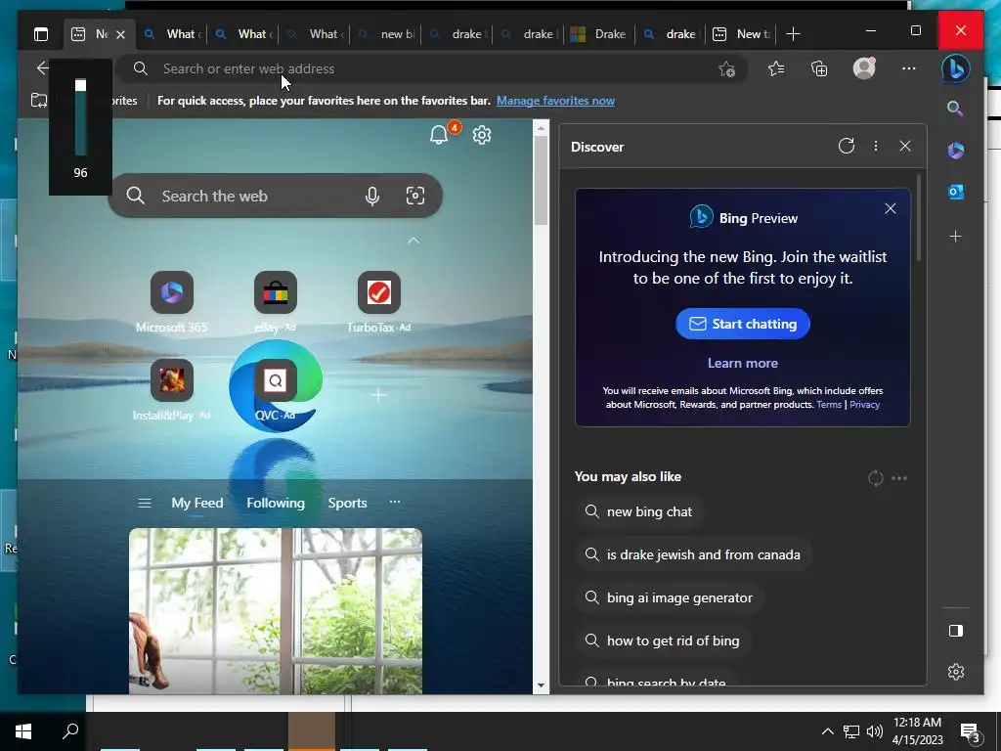Open Microsoft 365 in the sidebar
The height and width of the screenshot is (751, 1001).
pos(956,151)
